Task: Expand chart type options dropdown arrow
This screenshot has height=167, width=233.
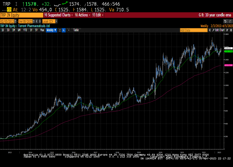Action: point(69,30)
